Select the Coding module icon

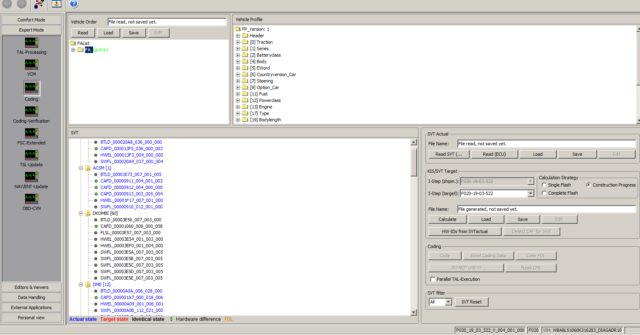coord(32,88)
